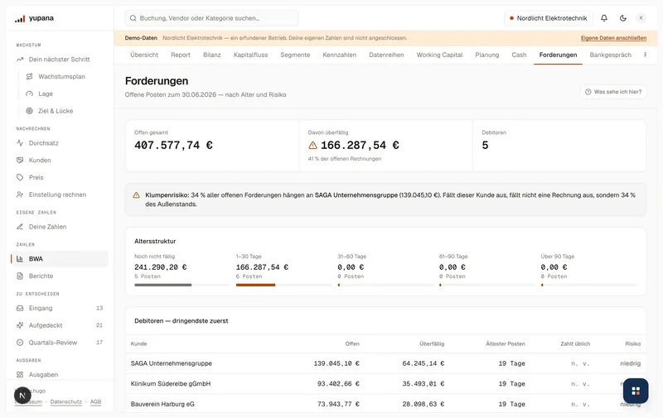
Task: Click the Offen gesamt 407.577,74 € card
Action: tap(212, 146)
